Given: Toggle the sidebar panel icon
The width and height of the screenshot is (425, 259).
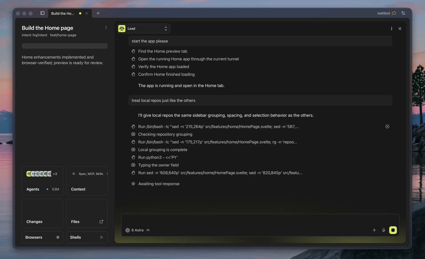Looking at the screenshot, I should [42, 13].
